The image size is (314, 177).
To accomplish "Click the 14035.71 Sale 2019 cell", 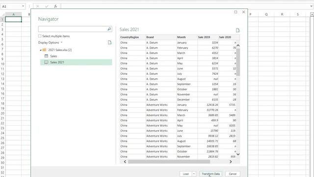I will pos(208,141).
